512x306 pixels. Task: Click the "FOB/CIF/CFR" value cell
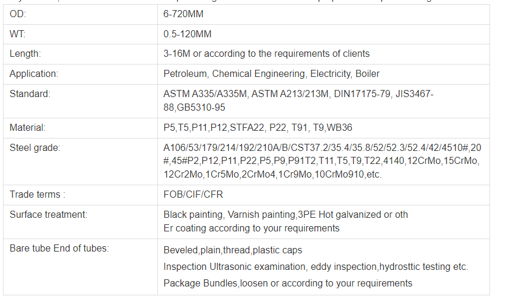tap(193, 194)
